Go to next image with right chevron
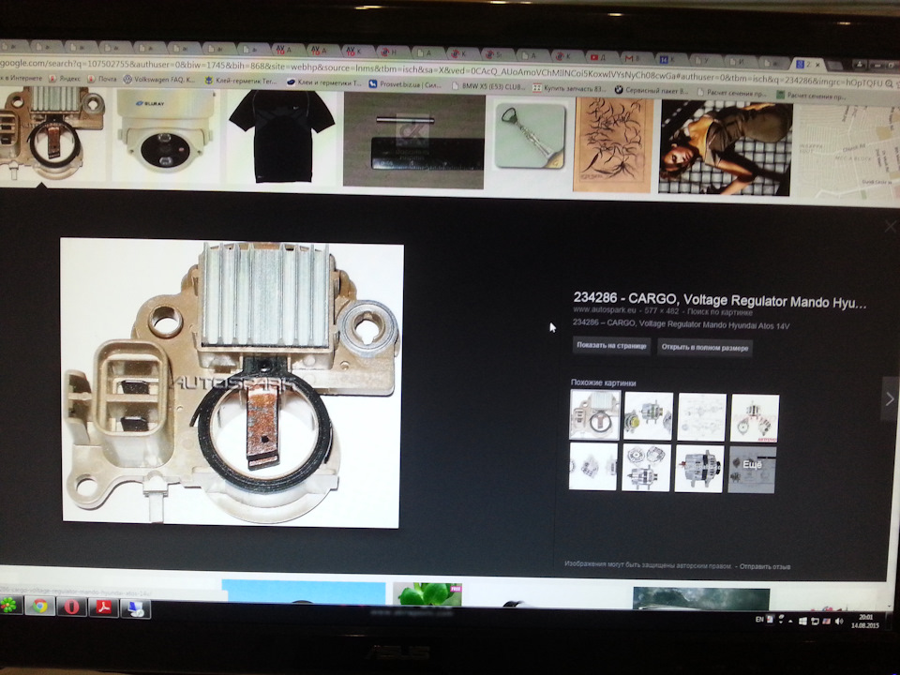The height and width of the screenshot is (675, 900). (890, 399)
